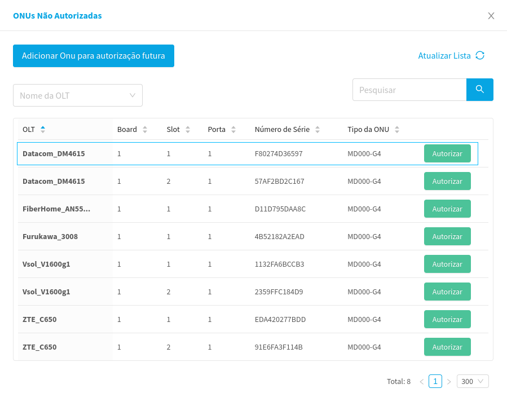Sort by Tipo da ONU sort icon
Viewport: 507px width, 406px height.
tap(397, 130)
